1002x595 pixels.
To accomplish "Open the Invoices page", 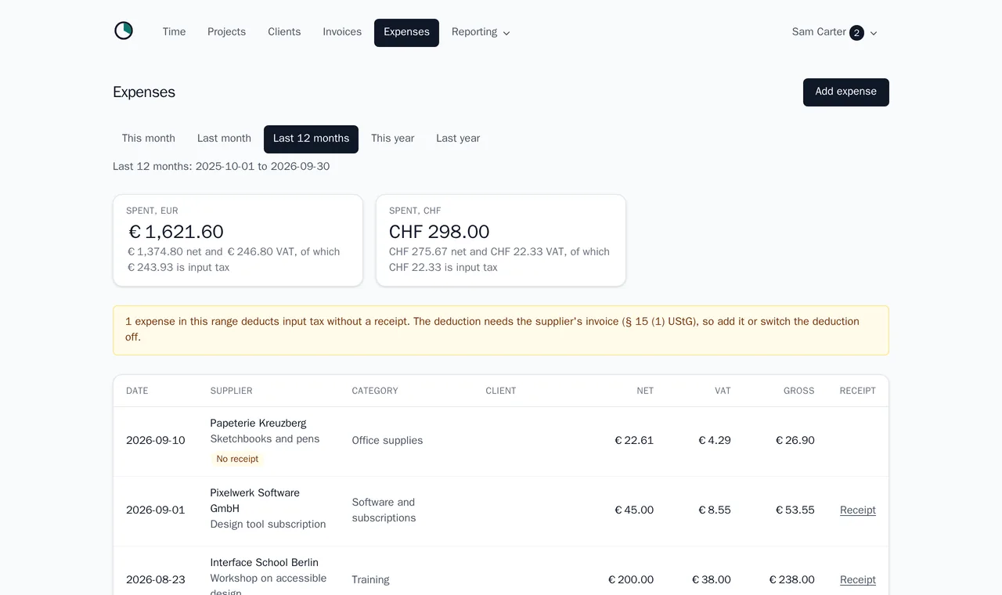I will point(342,32).
